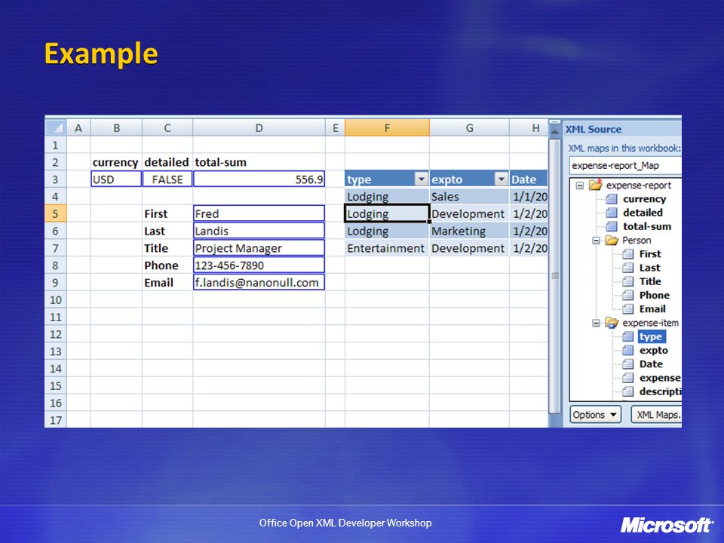Collapse the expense-report root node
Viewport: 724px width, 543px height.
pyautogui.click(x=580, y=186)
